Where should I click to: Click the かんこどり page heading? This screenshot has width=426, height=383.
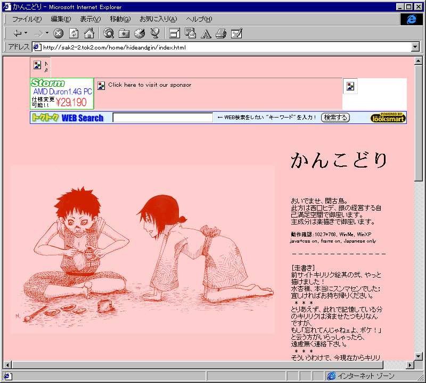coord(339,160)
